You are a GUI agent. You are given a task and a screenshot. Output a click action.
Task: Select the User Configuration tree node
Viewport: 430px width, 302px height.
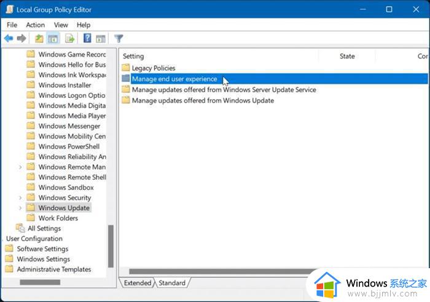pos(34,238)
